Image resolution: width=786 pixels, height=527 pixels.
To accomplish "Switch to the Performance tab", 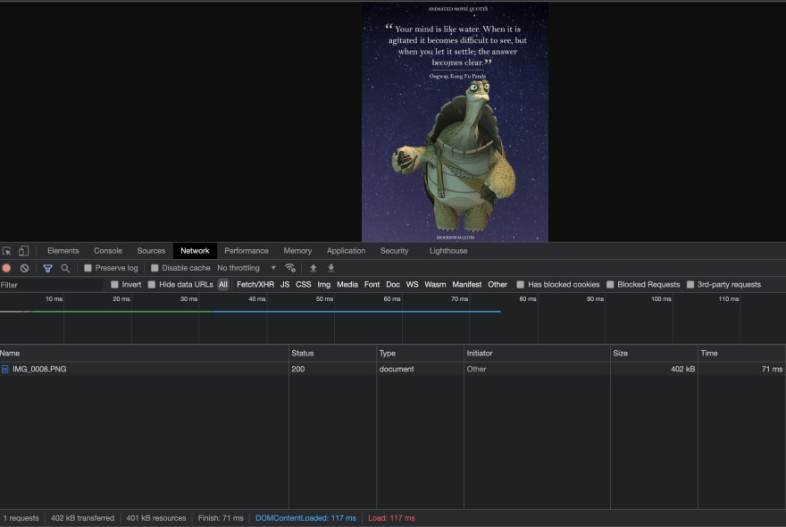I will 247,251.
